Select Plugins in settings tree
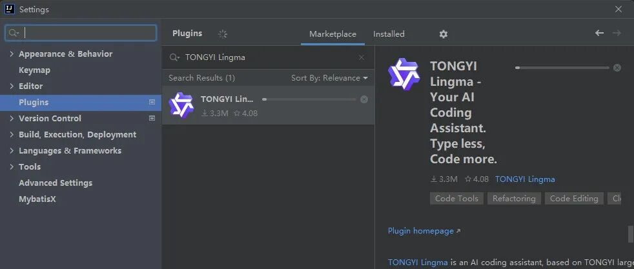The width and height of the screenshot is (634, 269). [81, 102]
